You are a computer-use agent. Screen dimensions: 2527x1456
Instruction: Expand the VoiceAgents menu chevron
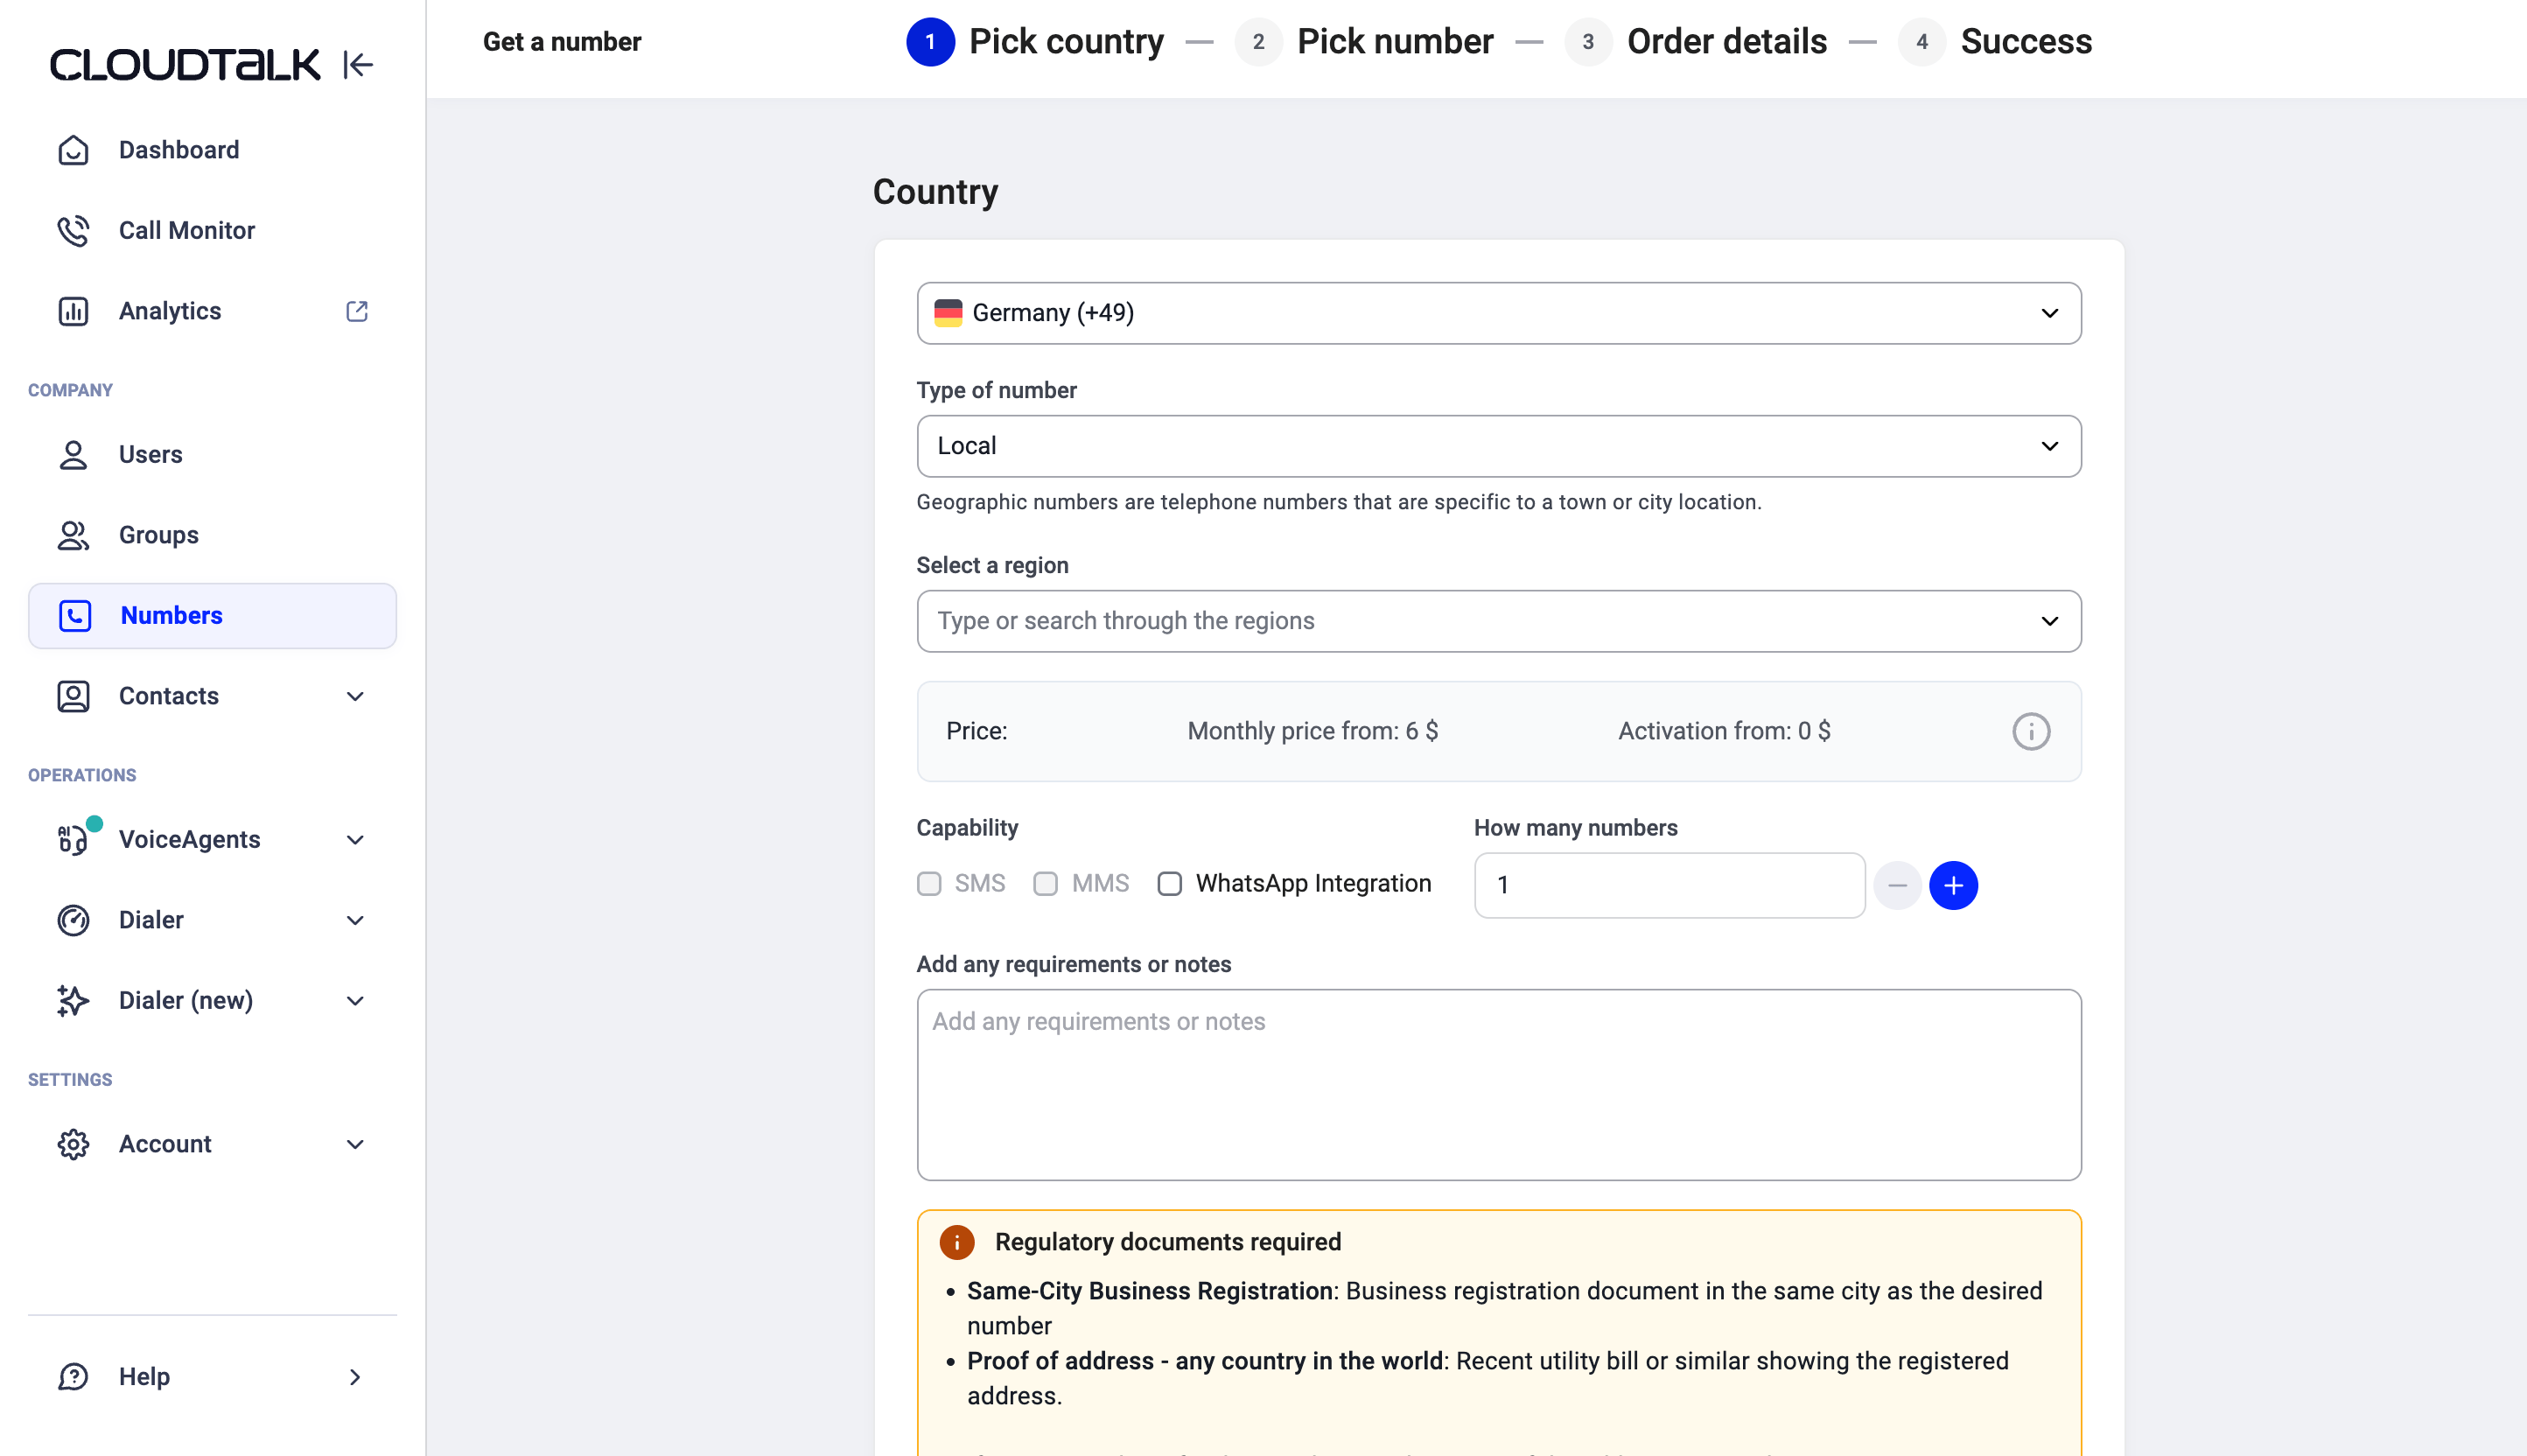pos(355,839)
